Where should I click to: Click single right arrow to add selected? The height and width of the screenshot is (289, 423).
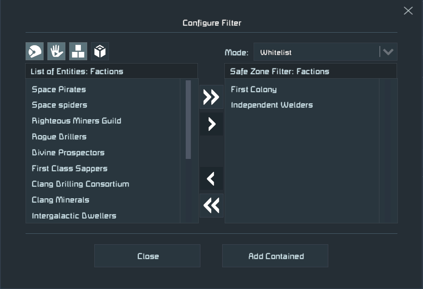click(x=211, y=124)
